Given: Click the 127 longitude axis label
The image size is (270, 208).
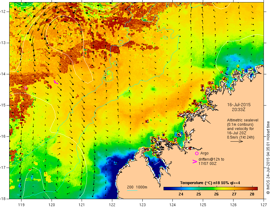Looking at the screenshot, I should [264, 205].
